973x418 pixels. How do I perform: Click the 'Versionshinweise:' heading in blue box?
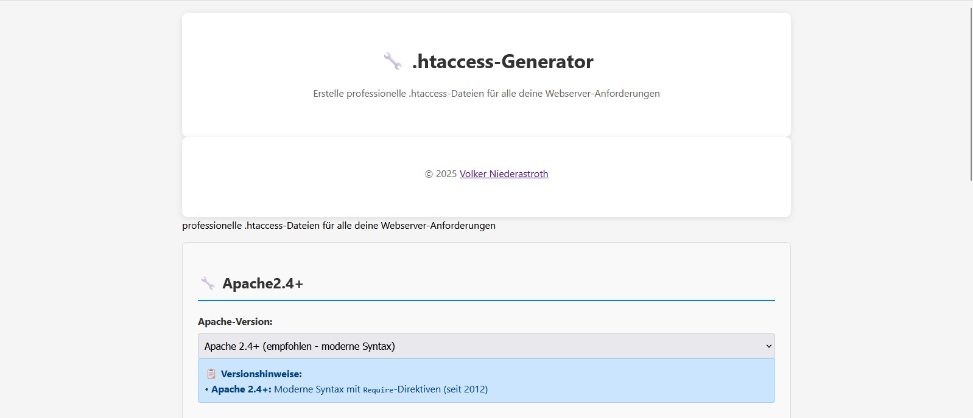pyautogui.click(x=261, y=374)
